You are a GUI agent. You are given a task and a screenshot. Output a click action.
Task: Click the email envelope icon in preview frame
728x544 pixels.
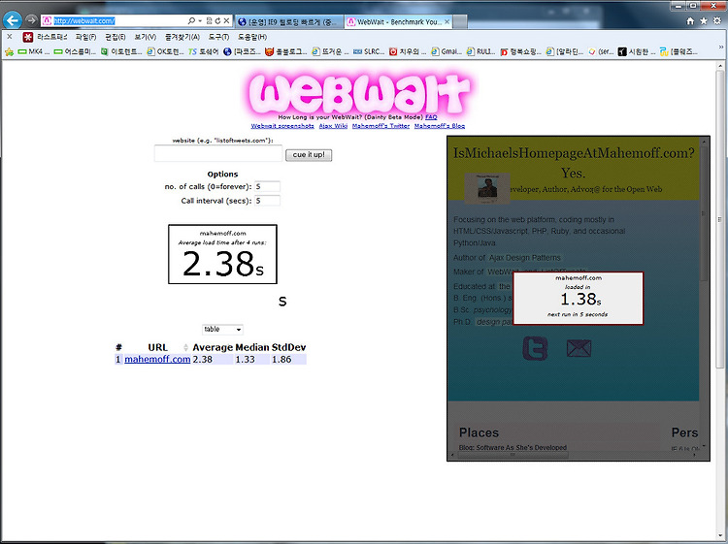579,348
